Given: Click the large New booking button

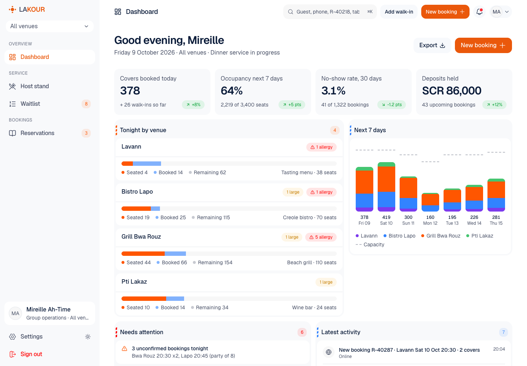Looking at the screenshot, I should coord(483,45).
